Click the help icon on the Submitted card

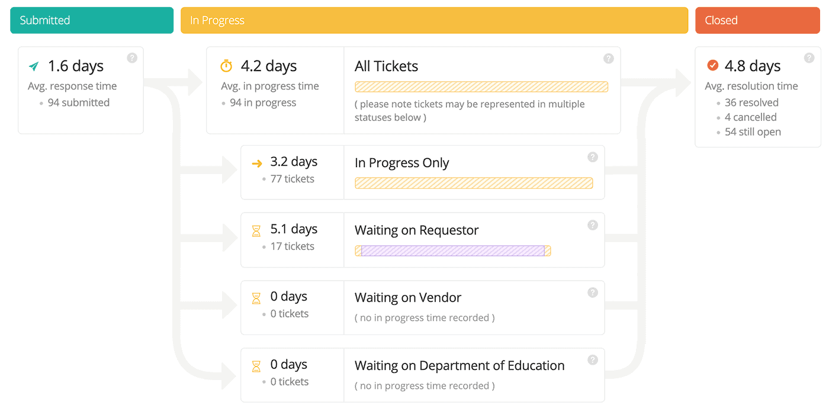pos(131,57)
